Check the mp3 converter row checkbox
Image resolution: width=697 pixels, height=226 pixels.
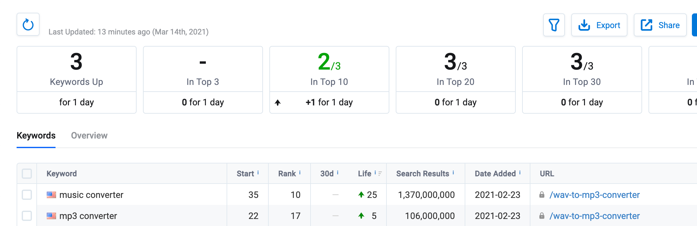tap(27, 216)
